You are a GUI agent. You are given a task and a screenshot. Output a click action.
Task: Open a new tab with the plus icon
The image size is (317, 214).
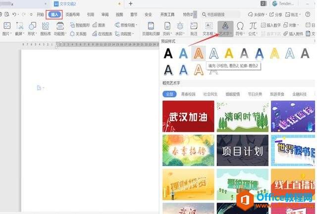131,3
